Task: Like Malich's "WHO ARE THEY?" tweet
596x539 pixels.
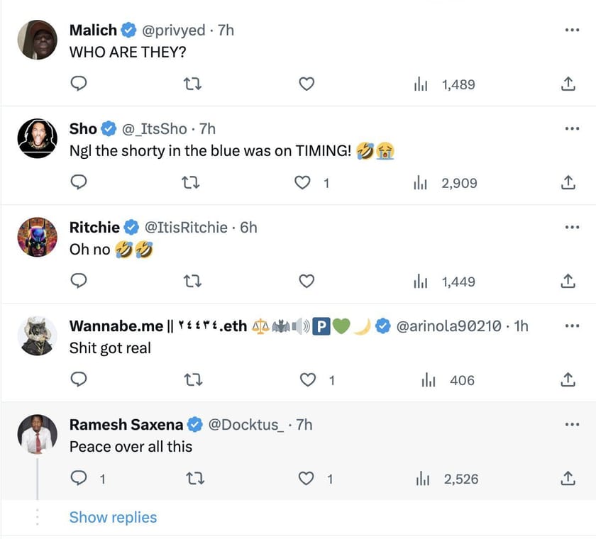Action: coord(306,84)
